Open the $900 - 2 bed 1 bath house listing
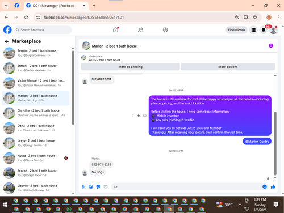 pyautogui.click(x=104, y=60)
